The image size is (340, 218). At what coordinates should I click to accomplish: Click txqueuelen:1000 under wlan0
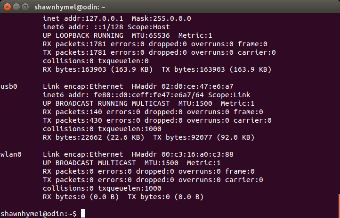tap(130, 188)
